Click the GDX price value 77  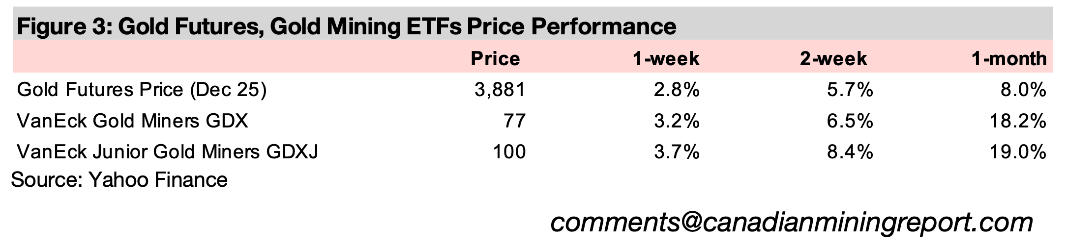(514, 121)
